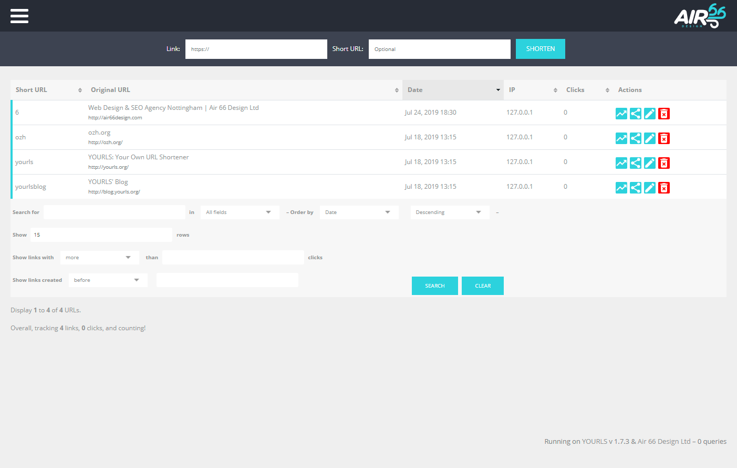Expand the more clicks filter dropdown
This screenshot has height=468, width=737.
99,258
